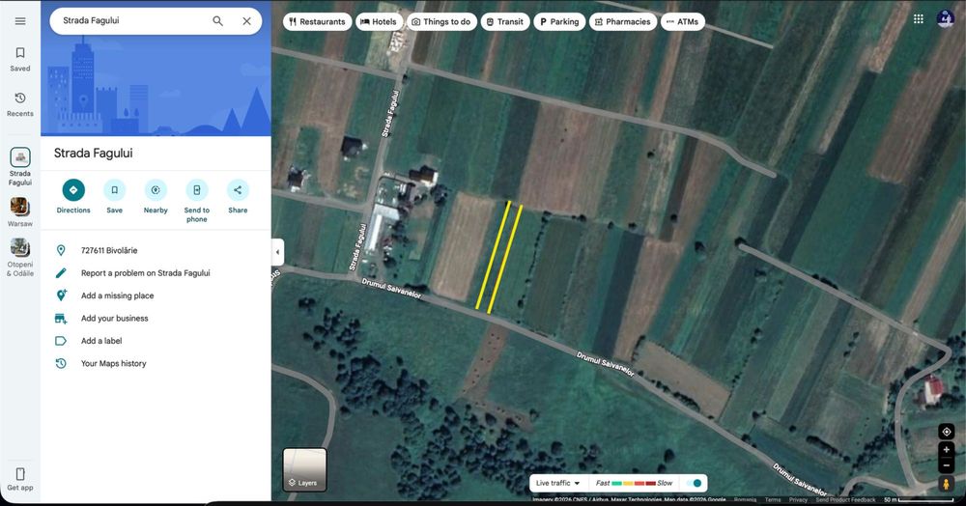966x506 pixels.
Task: Filter map by Hotels
Action: coord(379,21)
